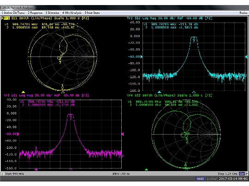This screenshot has width=249, height=186.
Task: Open the Mkr/Analysis menu
Action: pyautogui.click(x=72, y=13)
